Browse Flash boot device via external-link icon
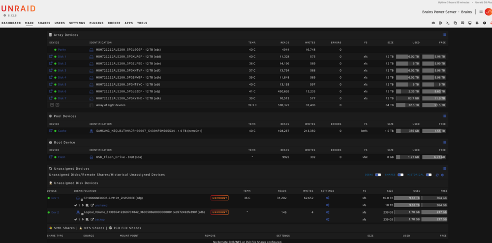The width and height of the screenshot is (492, 243). pyautogui.click(x=51, y=157)
